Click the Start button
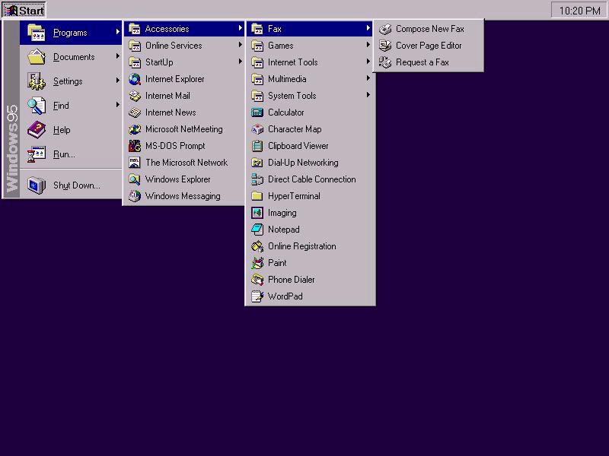 pos(24,11)
